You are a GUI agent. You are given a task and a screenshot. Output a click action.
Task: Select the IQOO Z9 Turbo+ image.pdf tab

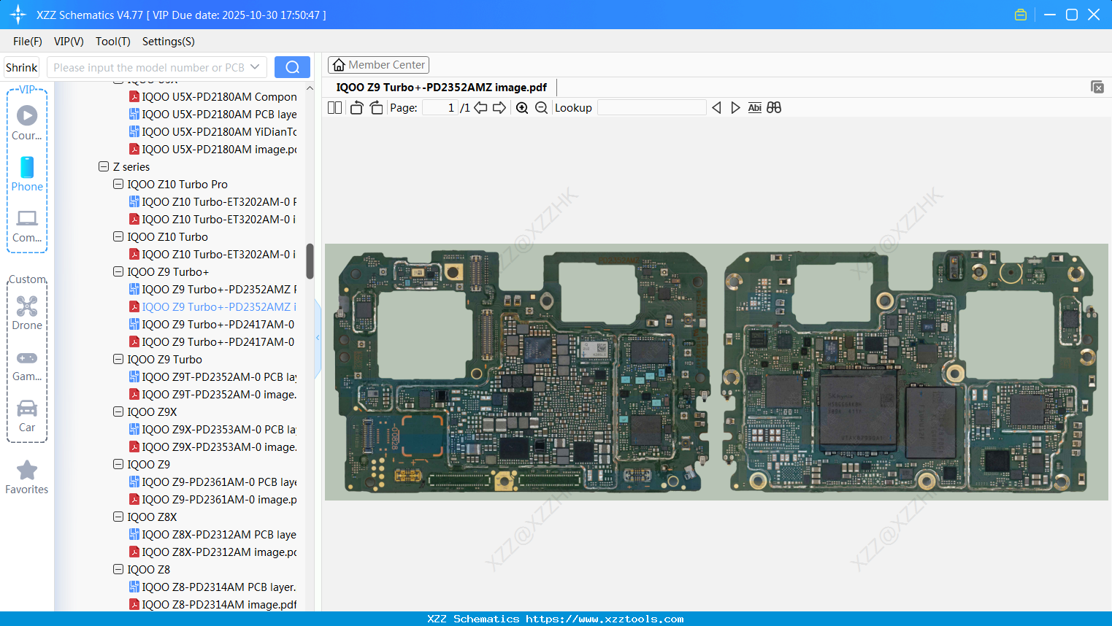pos(441,88)
